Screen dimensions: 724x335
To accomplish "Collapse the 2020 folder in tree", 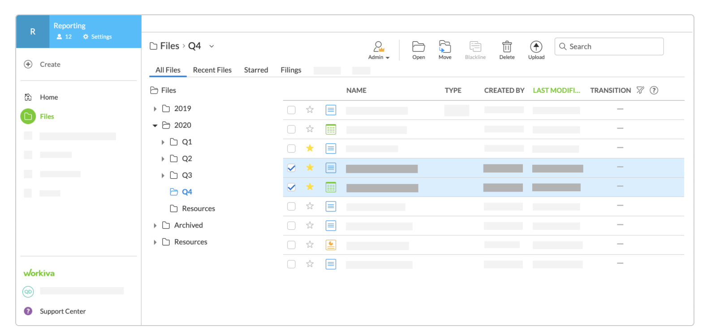I will pyautogui.click(x=155, y=125).
